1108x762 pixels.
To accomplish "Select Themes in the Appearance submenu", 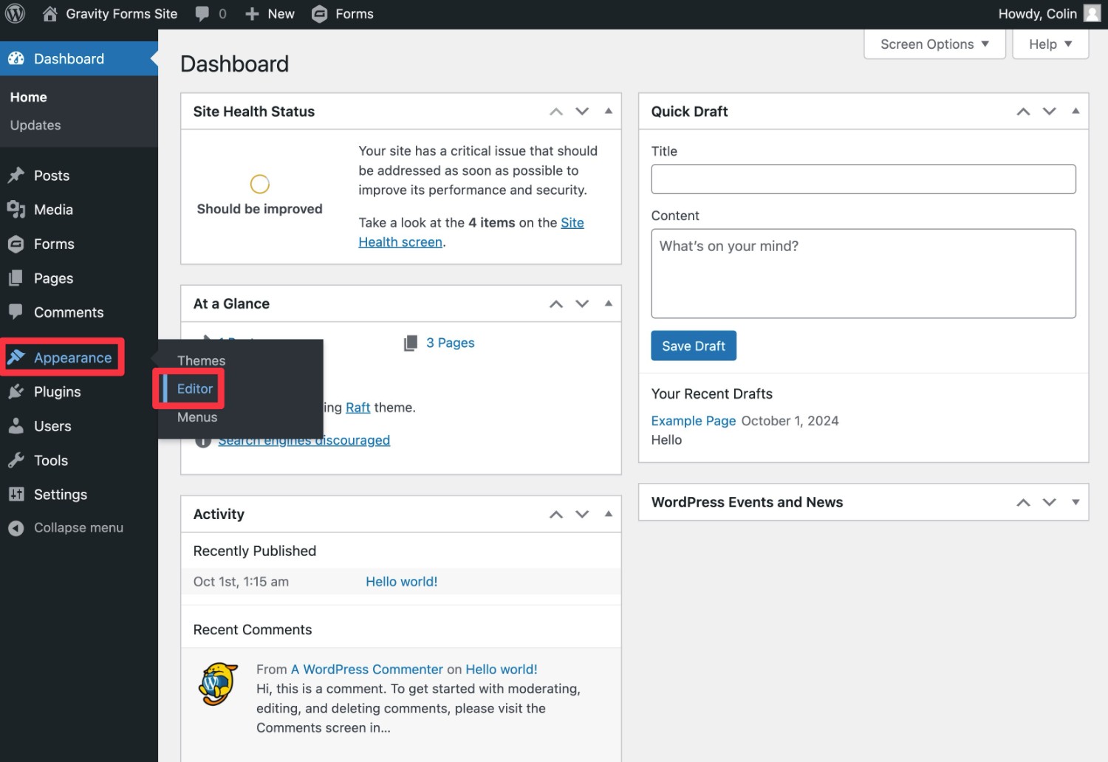I will (x=201, y=360).
